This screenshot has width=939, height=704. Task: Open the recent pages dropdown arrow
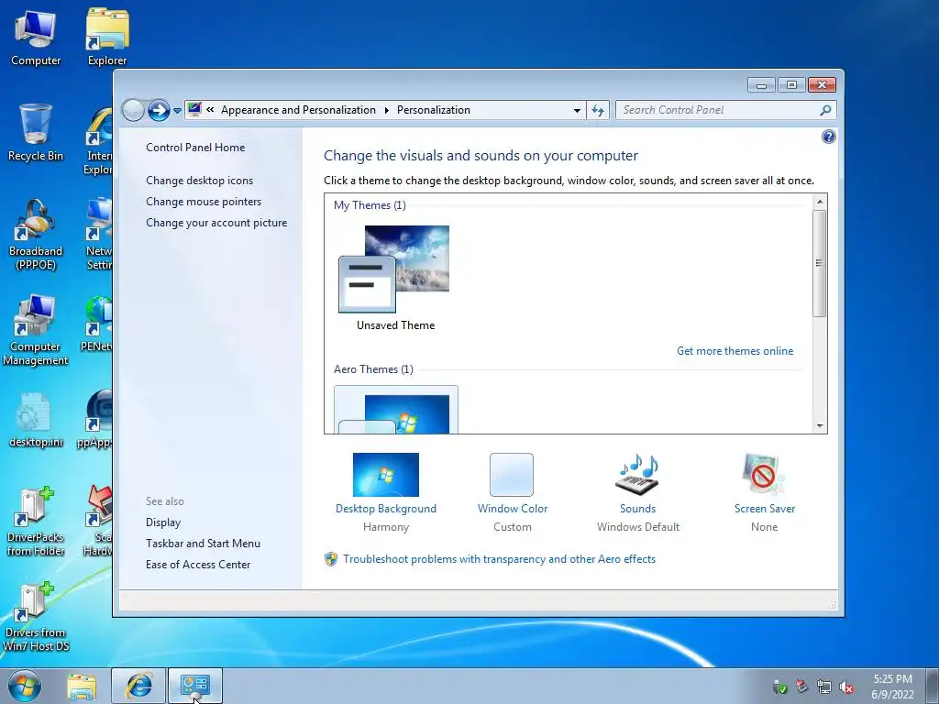click(177, 111)
